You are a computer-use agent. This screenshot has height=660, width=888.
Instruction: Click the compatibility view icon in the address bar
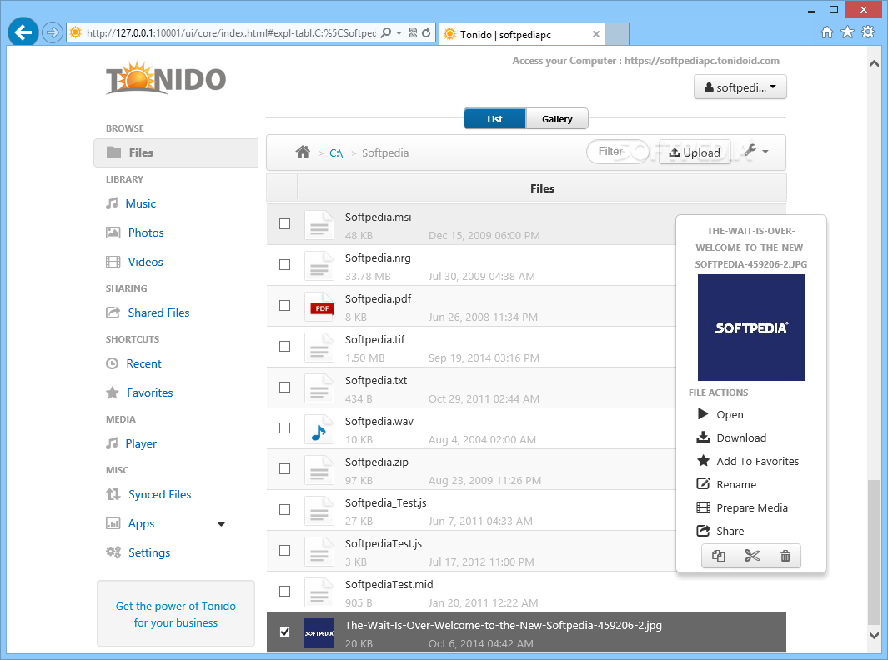click(413, 32)
